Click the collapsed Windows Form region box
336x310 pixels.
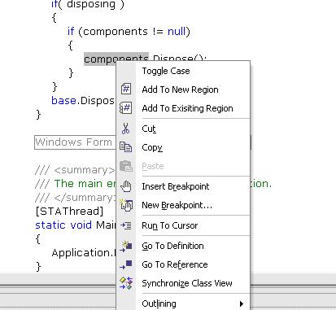click(x=75, y=142)
